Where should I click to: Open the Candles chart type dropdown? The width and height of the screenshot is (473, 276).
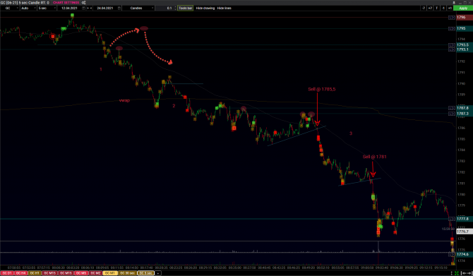point(138,8)
